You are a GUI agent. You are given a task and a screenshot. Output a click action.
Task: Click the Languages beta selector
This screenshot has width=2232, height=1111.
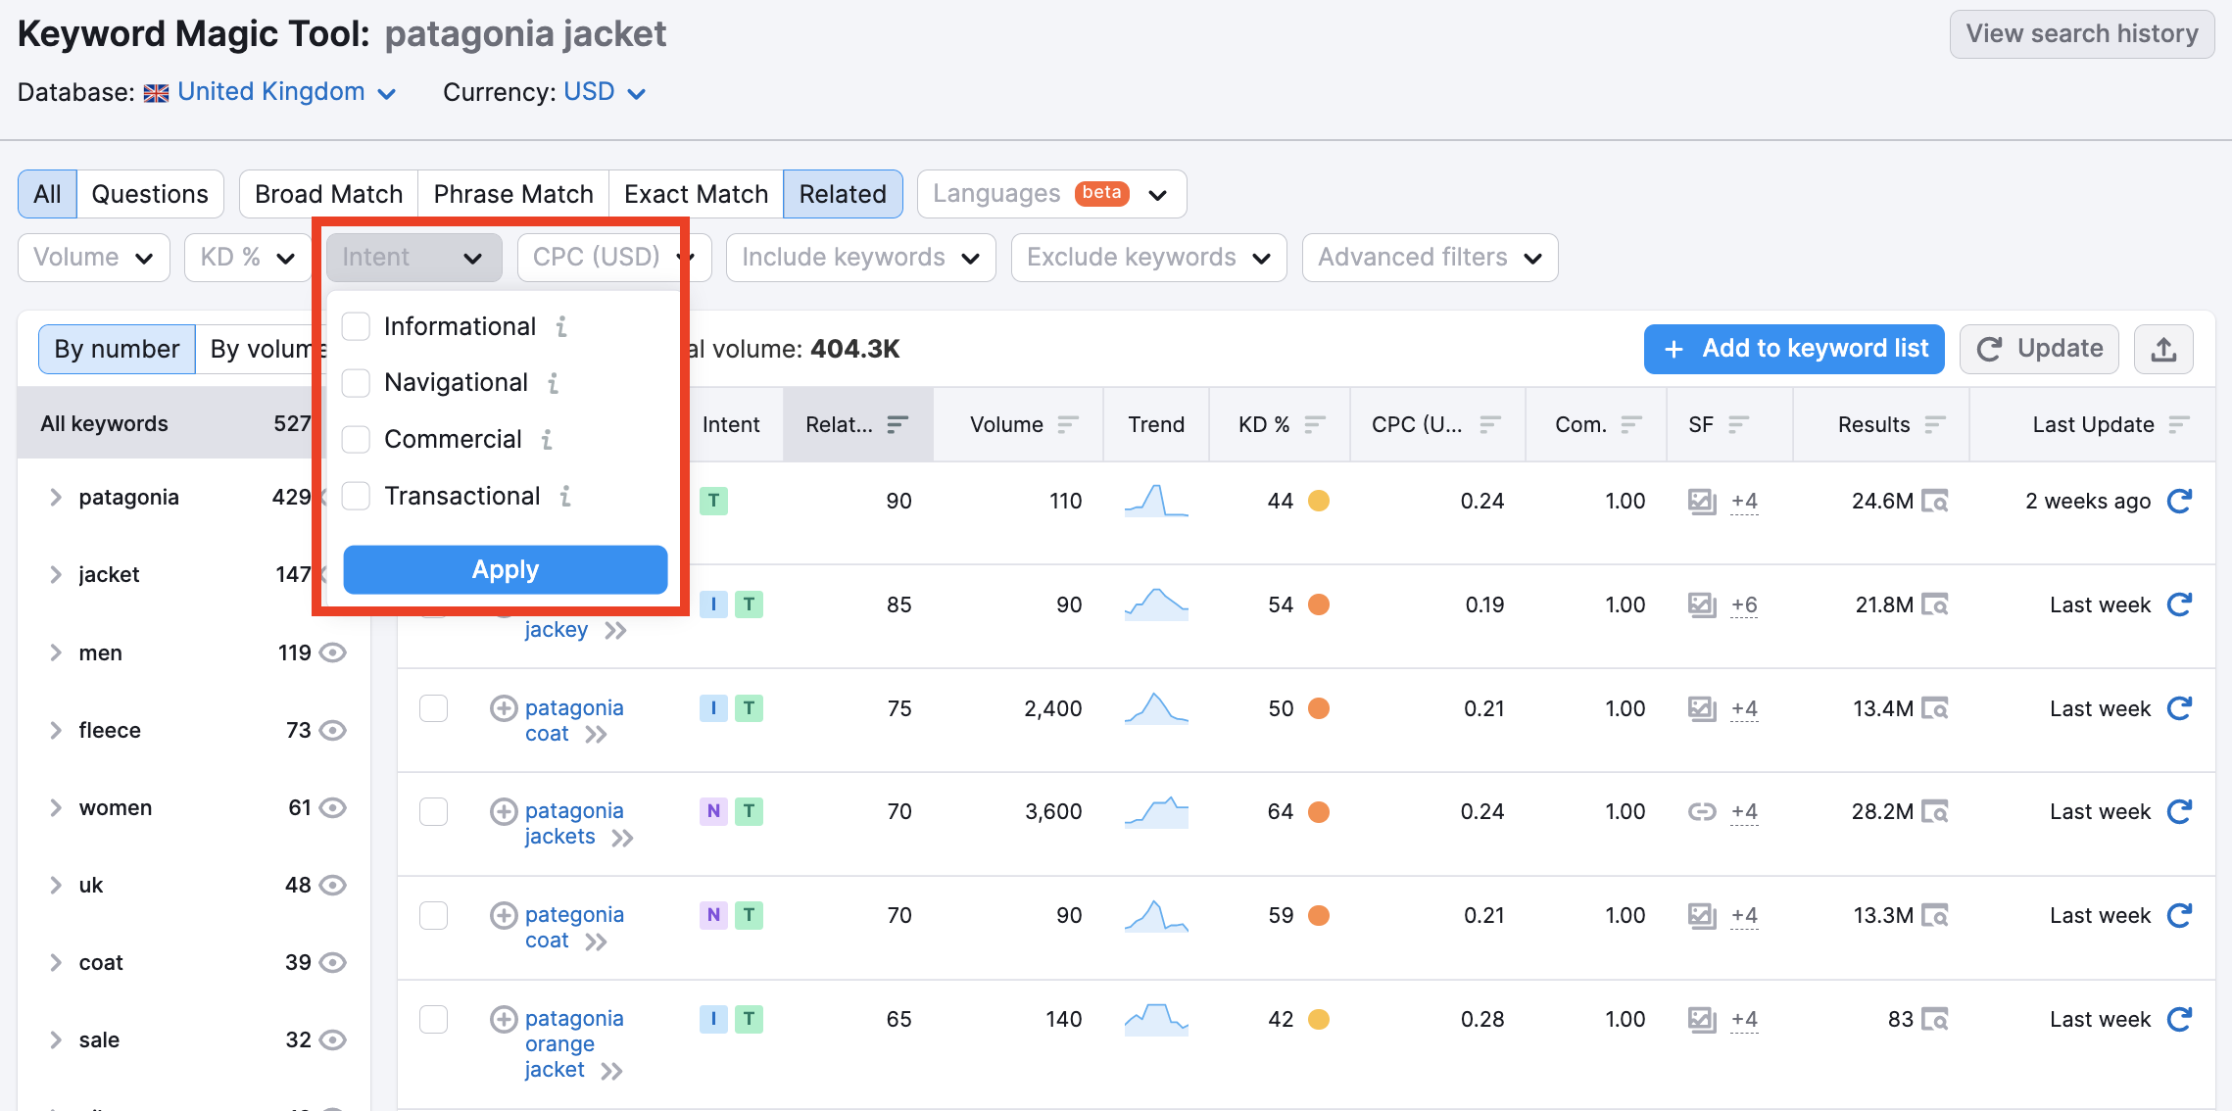pos(1051,194)
